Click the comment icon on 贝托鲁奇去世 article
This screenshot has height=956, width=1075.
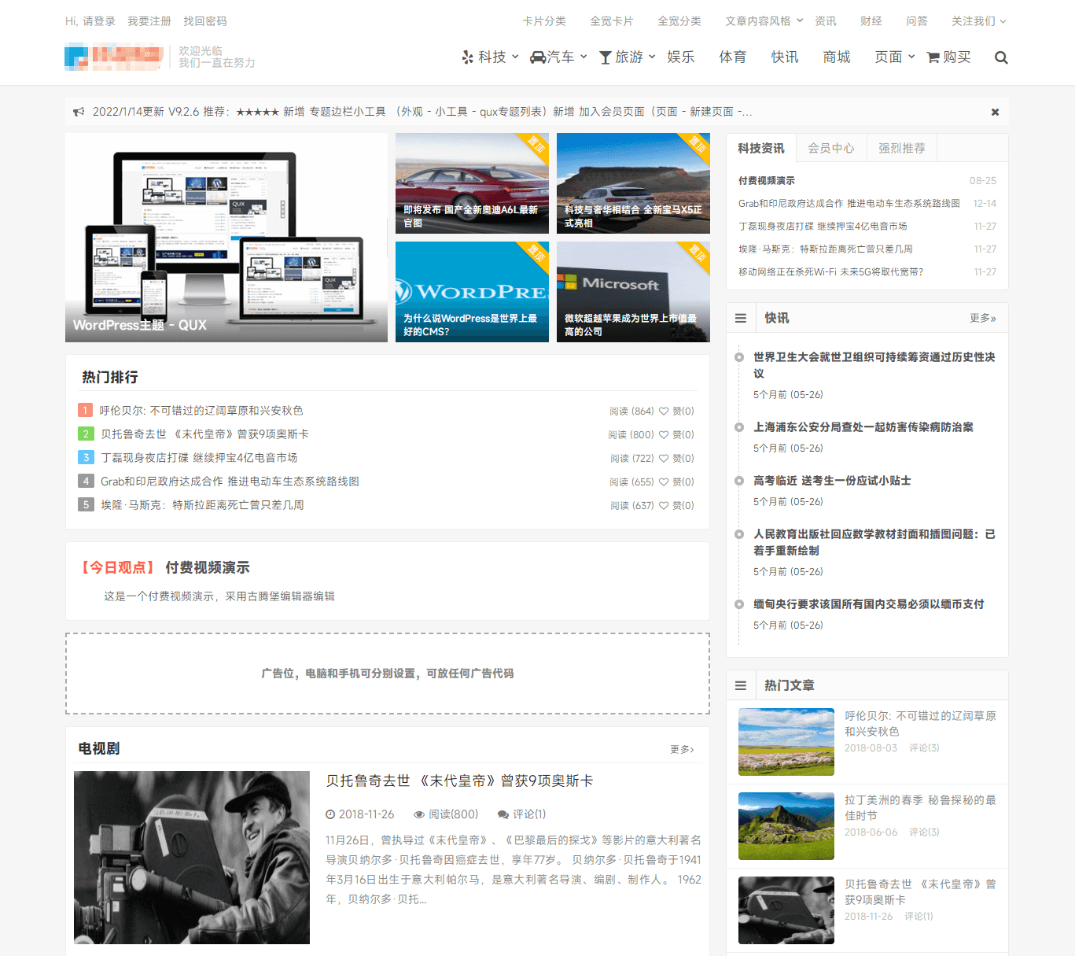[503, 814]
